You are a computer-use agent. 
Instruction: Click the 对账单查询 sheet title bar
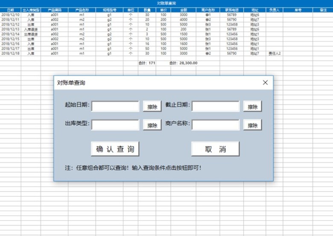point(166,3)
